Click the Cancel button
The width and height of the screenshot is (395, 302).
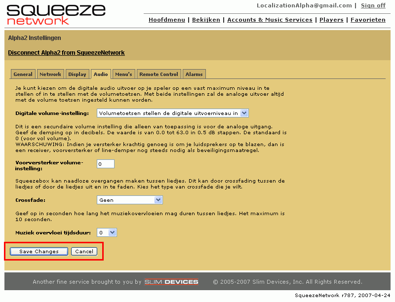(84, 251)
